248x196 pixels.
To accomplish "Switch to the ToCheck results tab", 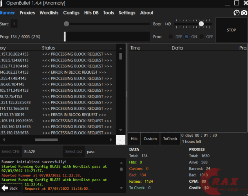I will pyautogui.click(x=170, y=139).
